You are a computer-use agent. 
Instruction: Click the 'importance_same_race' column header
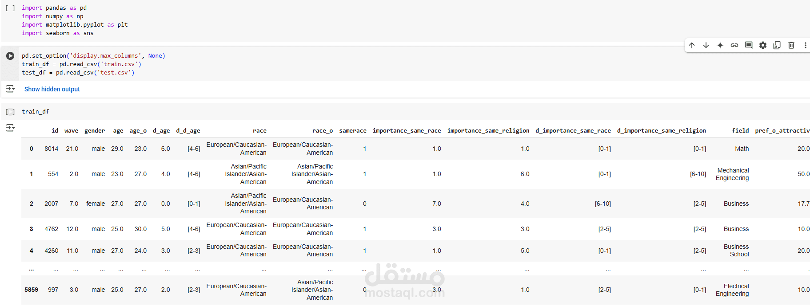point(407,131)
